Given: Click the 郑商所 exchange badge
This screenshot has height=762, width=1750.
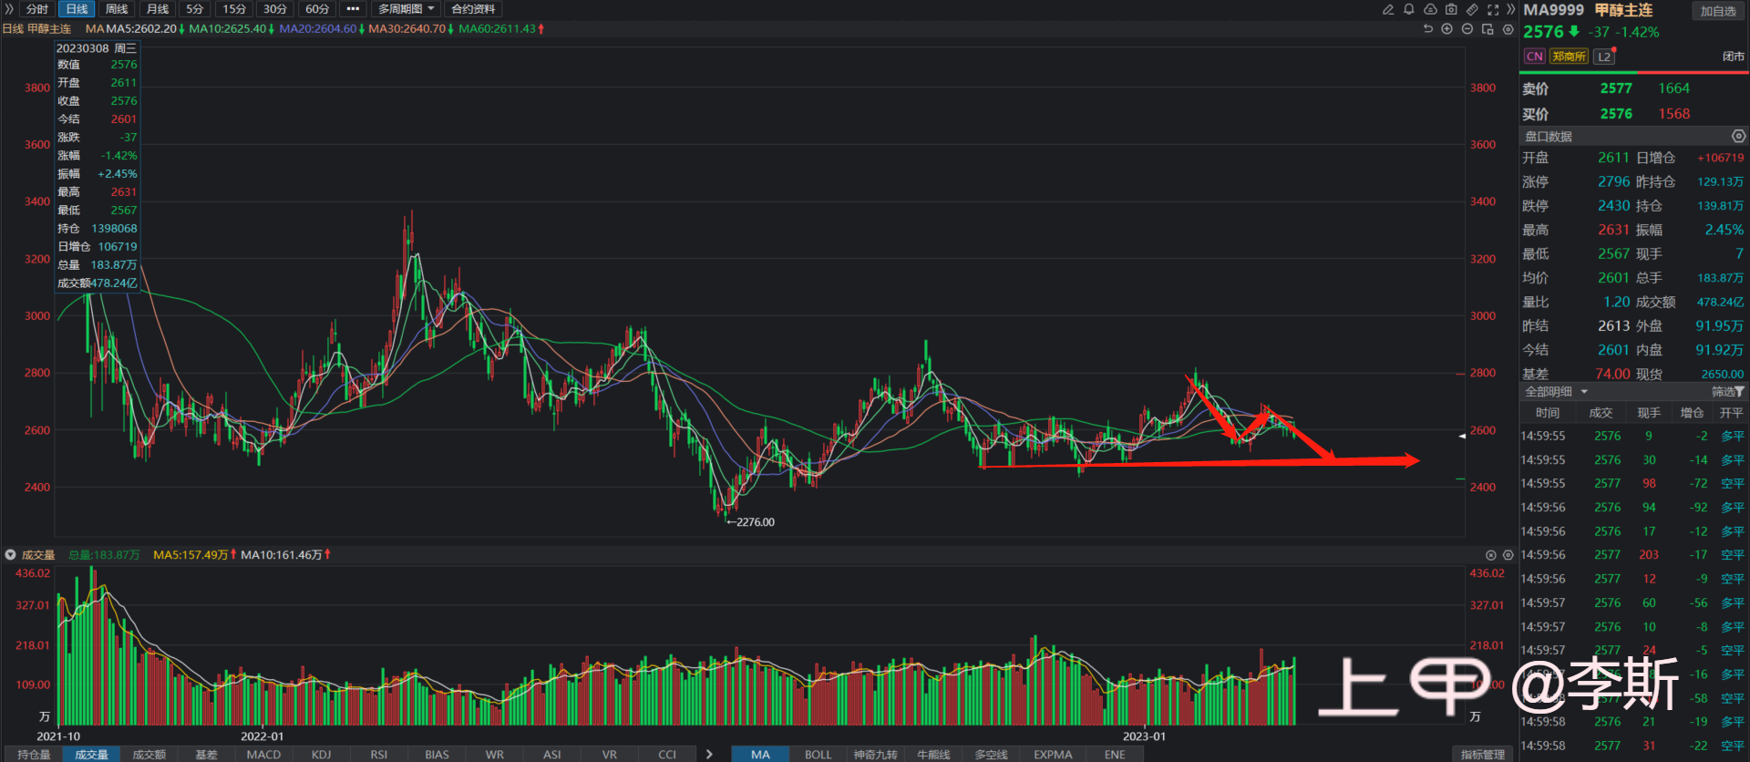Looking at the screenshot, I should coord(1570,57).
